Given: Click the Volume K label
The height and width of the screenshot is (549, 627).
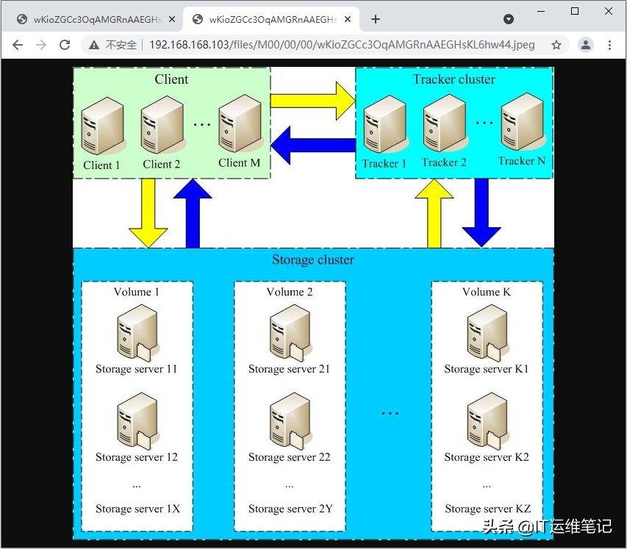Looking at the screenshot, I should (x=487, y=292).
